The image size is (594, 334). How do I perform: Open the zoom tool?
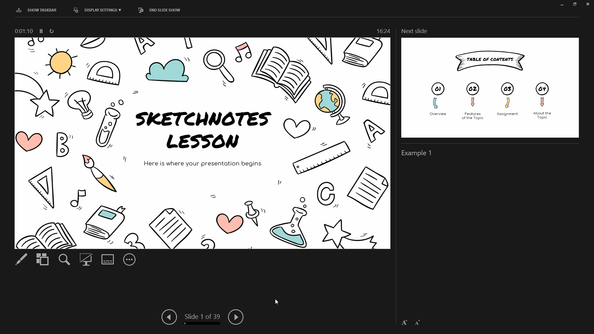coord(64,260)
